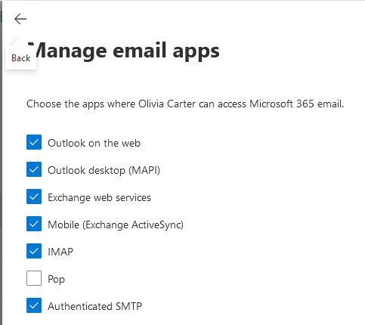Select the Manage email apps heading
Image resolution: width=365 pixels, height=325 pixels.
tap(123, 51)
